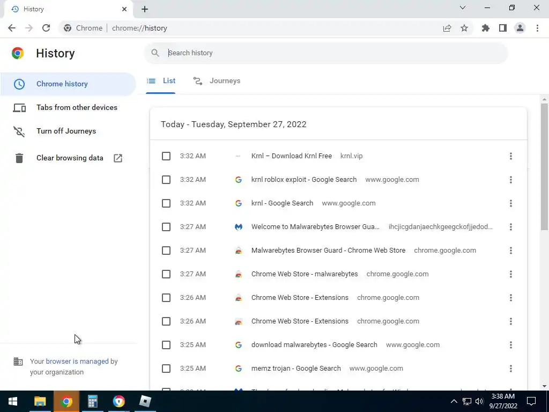Close the History tab
The width and height of the screenshot is (549, 412).
pyautogui.click(x=124, y=9)
